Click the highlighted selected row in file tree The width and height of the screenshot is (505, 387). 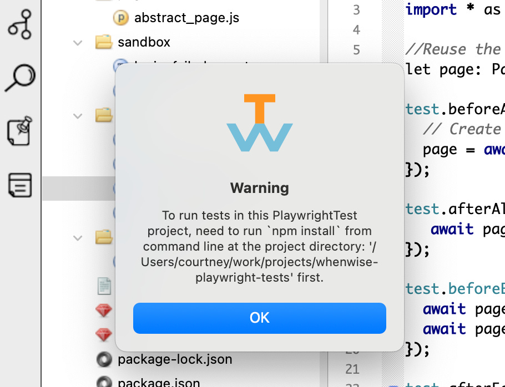point(79,189)
